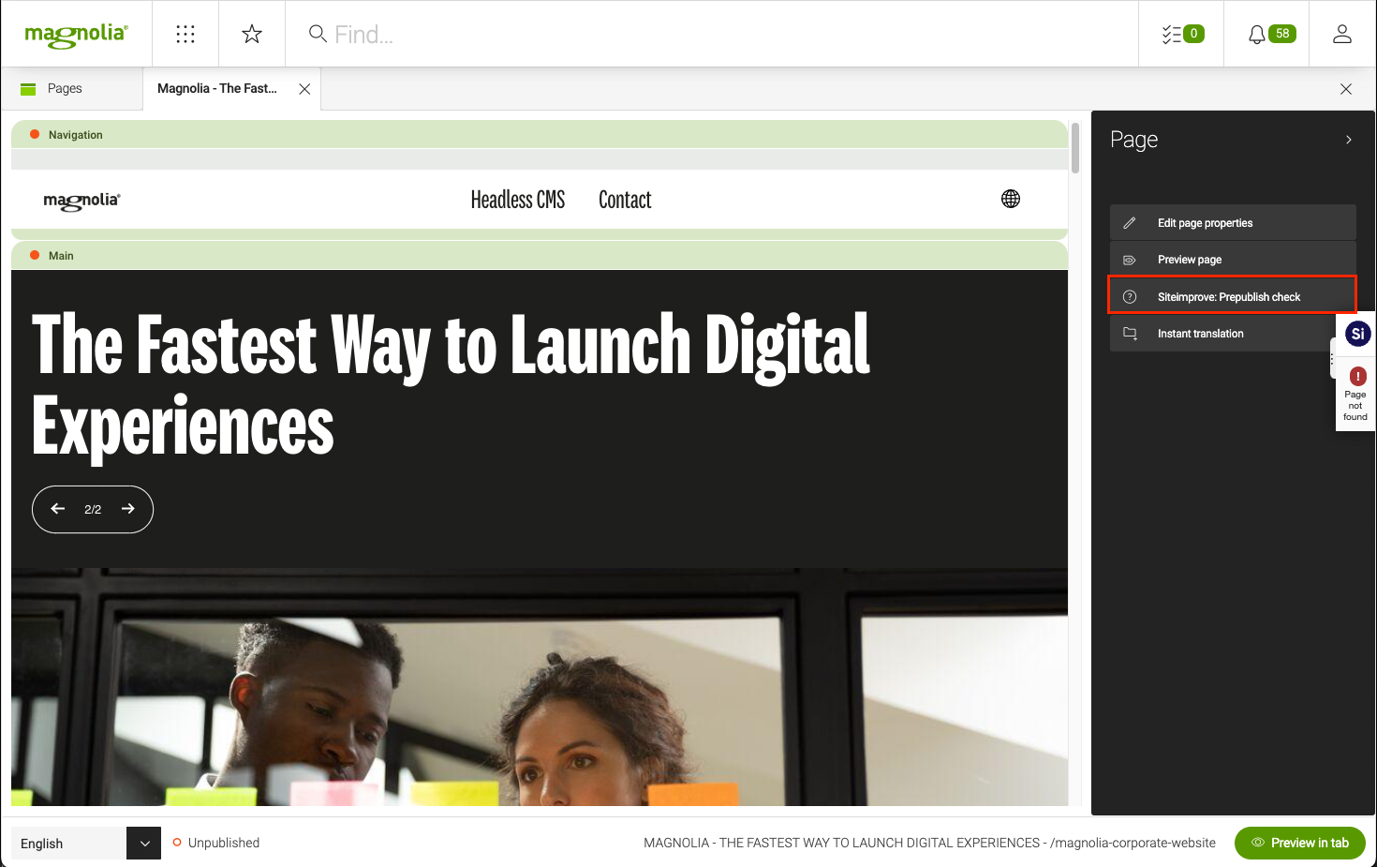Click the favorites star icon
This screenshot has height=867, width=1377.
pos(252,35)
